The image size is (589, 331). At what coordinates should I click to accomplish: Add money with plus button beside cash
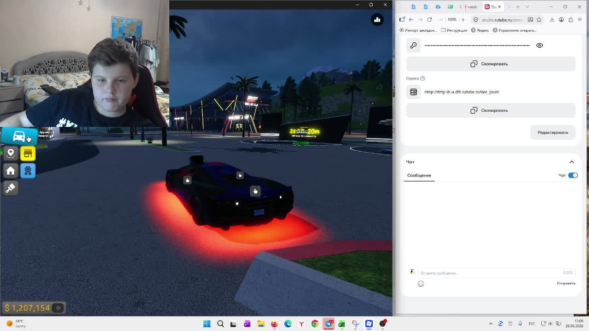[x=58, y=308]
